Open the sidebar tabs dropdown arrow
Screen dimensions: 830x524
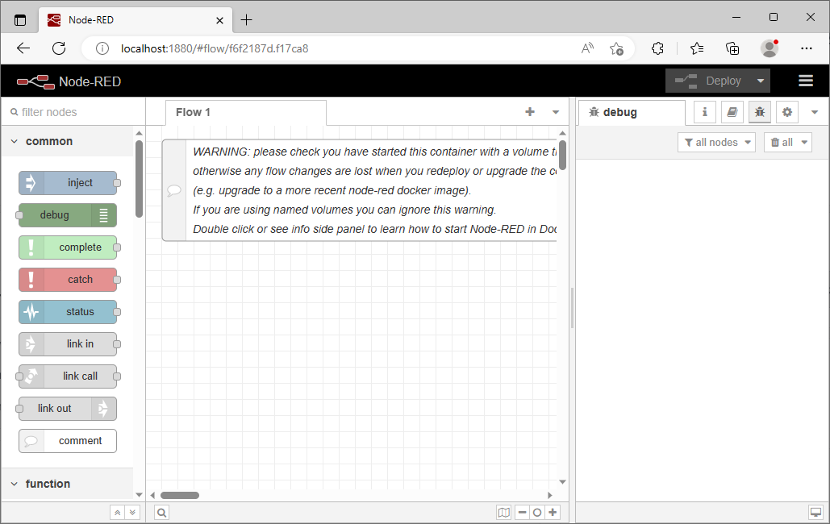pyautogui.click(x=815, y=112)
